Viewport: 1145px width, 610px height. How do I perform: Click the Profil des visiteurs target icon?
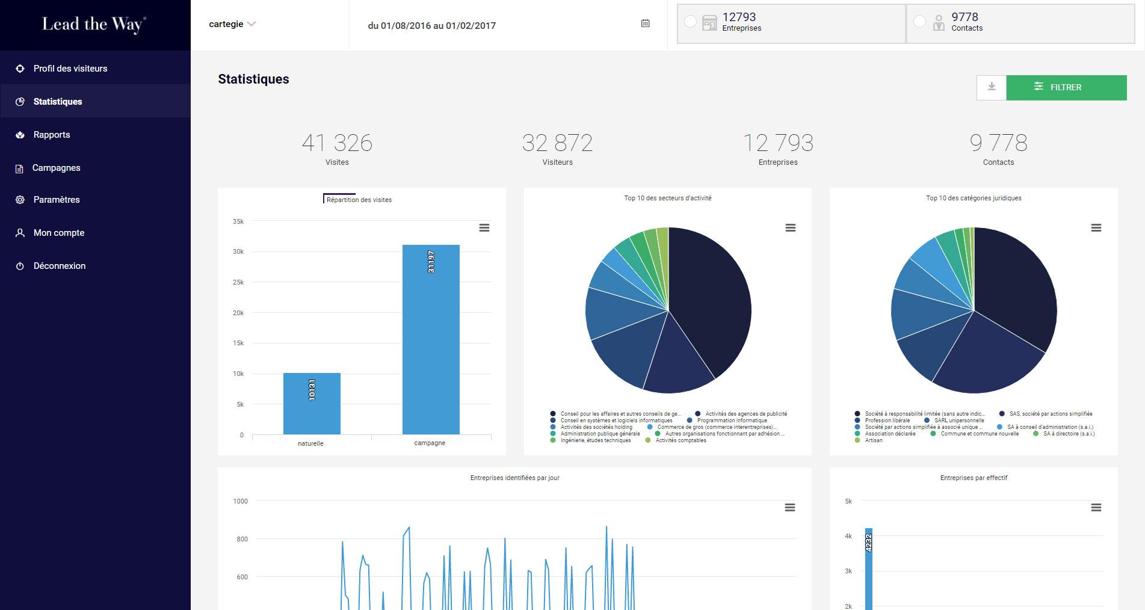(x=20, y=69)
